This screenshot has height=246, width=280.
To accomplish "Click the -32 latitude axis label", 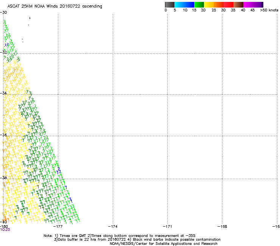I will (x=3, y=52).
